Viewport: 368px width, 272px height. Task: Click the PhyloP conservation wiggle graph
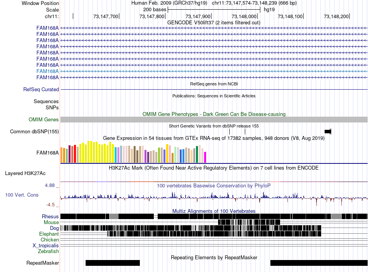214,198
